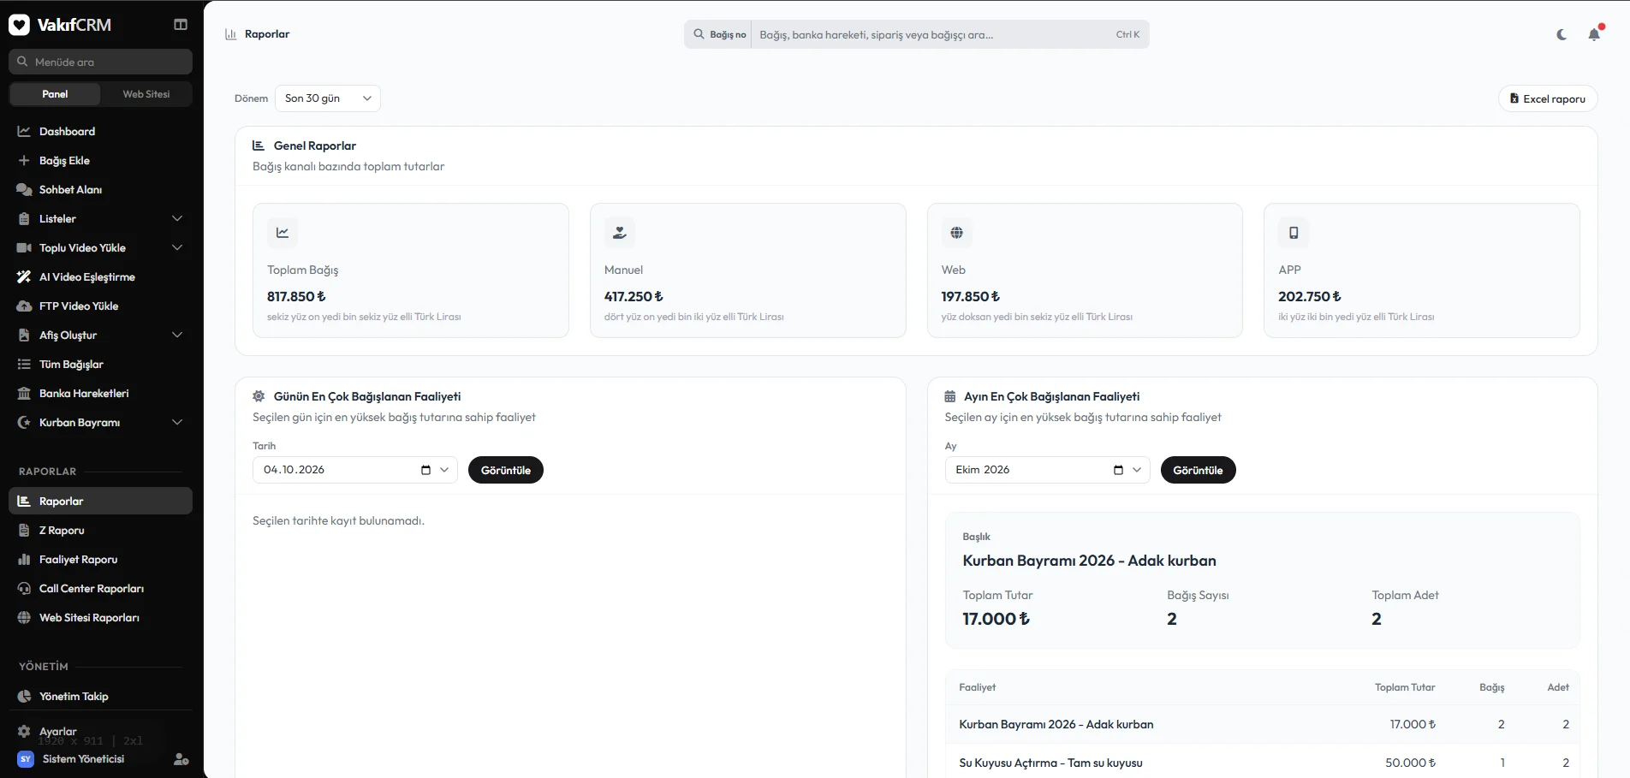Open Call Center Raporları headset icon
The image size is (1630, 778).
pos(24,588)
